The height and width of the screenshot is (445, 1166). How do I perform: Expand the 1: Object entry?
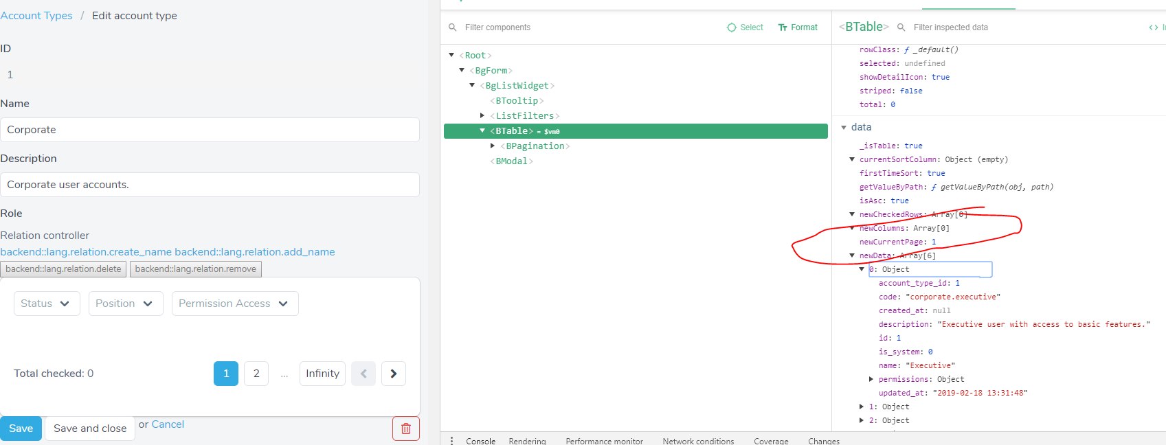[862, 407]
